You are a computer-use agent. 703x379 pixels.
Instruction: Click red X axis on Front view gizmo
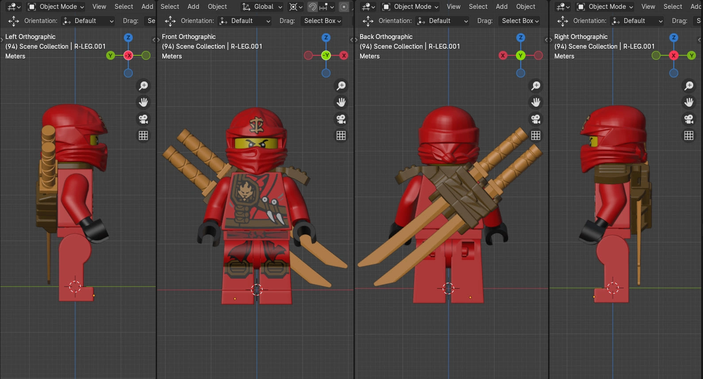click(x=344, y=55)
